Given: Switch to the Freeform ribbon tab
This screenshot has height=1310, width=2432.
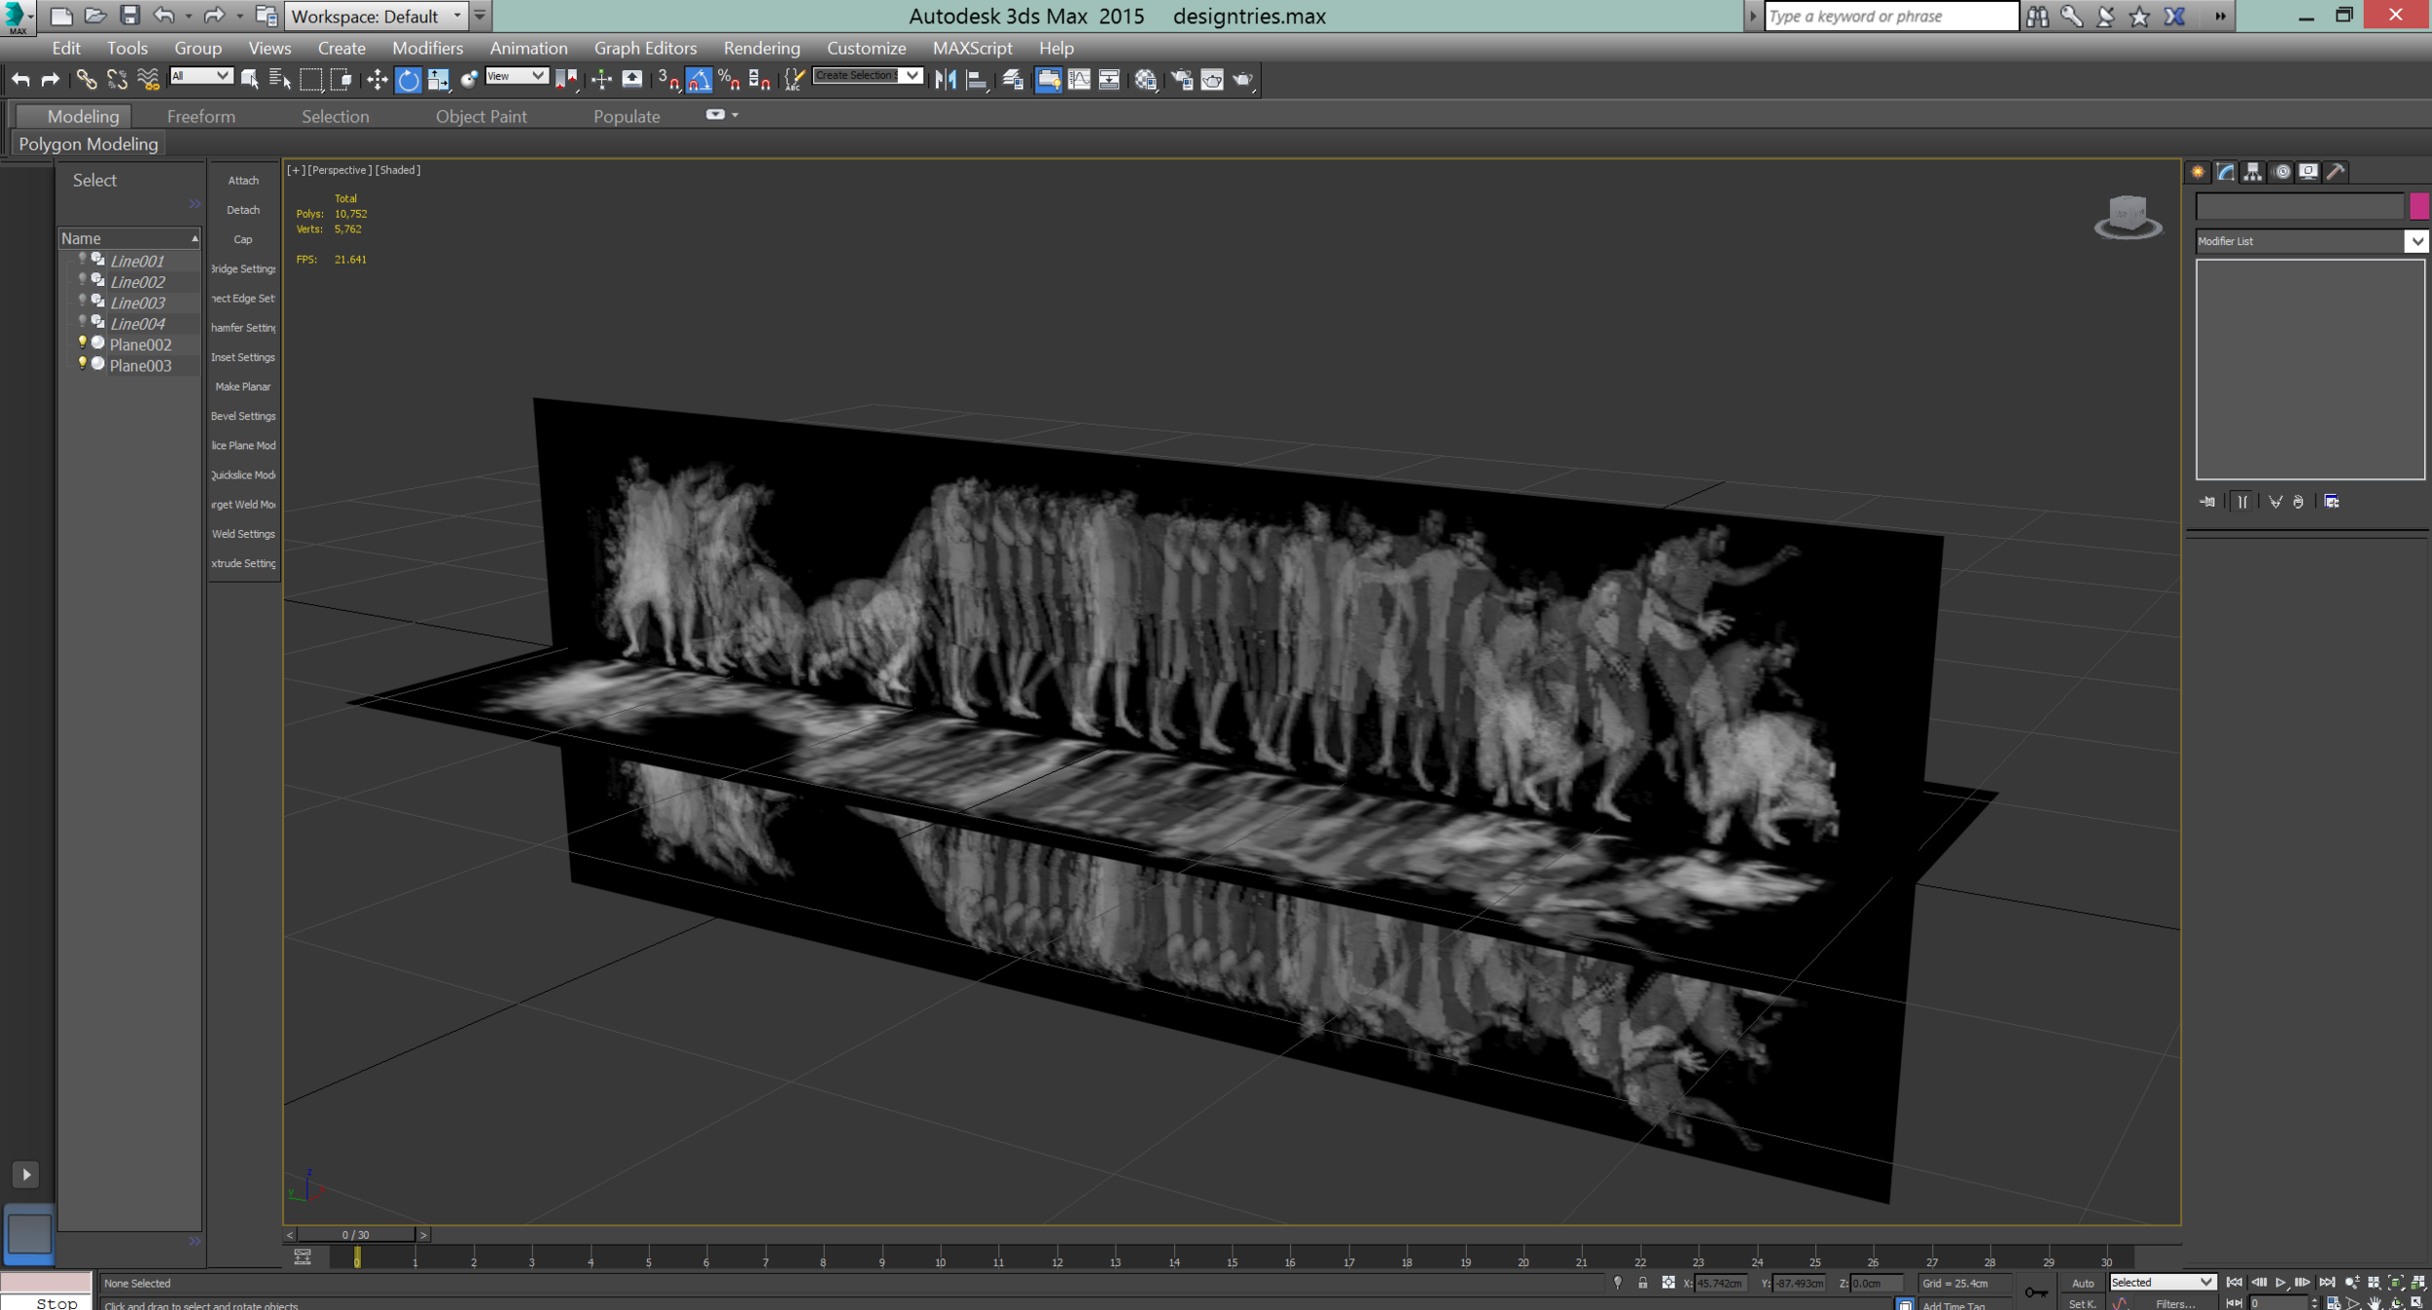Looking at the screenshot, I should 200,116.
